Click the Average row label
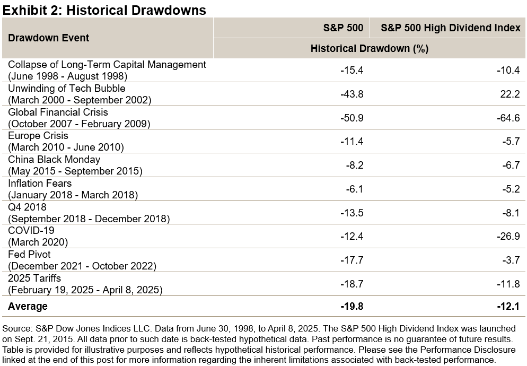This screenshot has width=527, height=366. click(28, 306)
